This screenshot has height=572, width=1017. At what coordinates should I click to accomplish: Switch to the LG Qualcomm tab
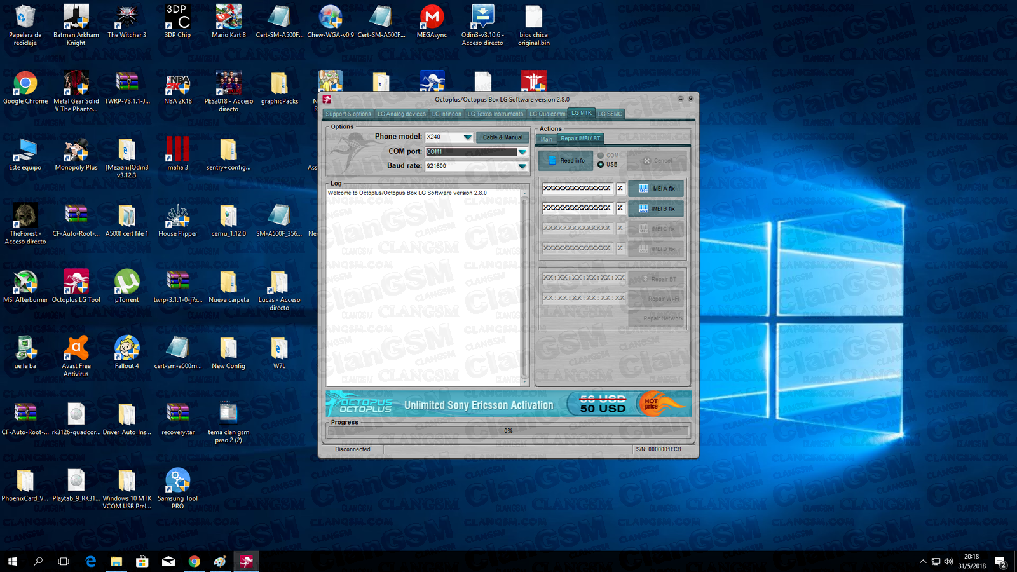547,114
